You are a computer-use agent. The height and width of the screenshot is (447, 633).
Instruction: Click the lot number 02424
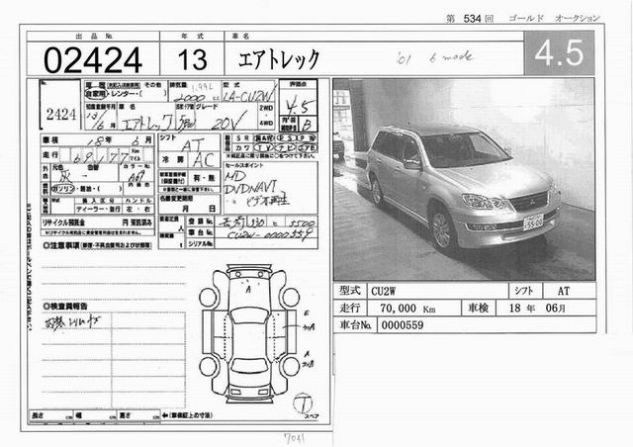92,60
